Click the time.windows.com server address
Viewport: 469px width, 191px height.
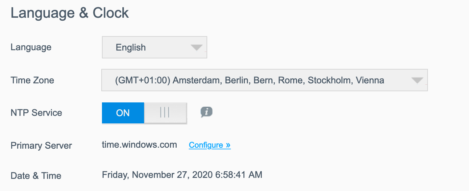click(139, 145)
